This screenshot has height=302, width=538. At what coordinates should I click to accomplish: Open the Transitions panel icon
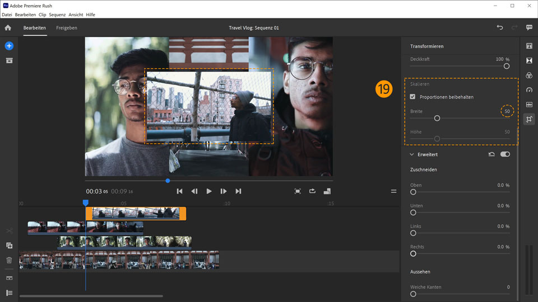(x=529, y=60)
